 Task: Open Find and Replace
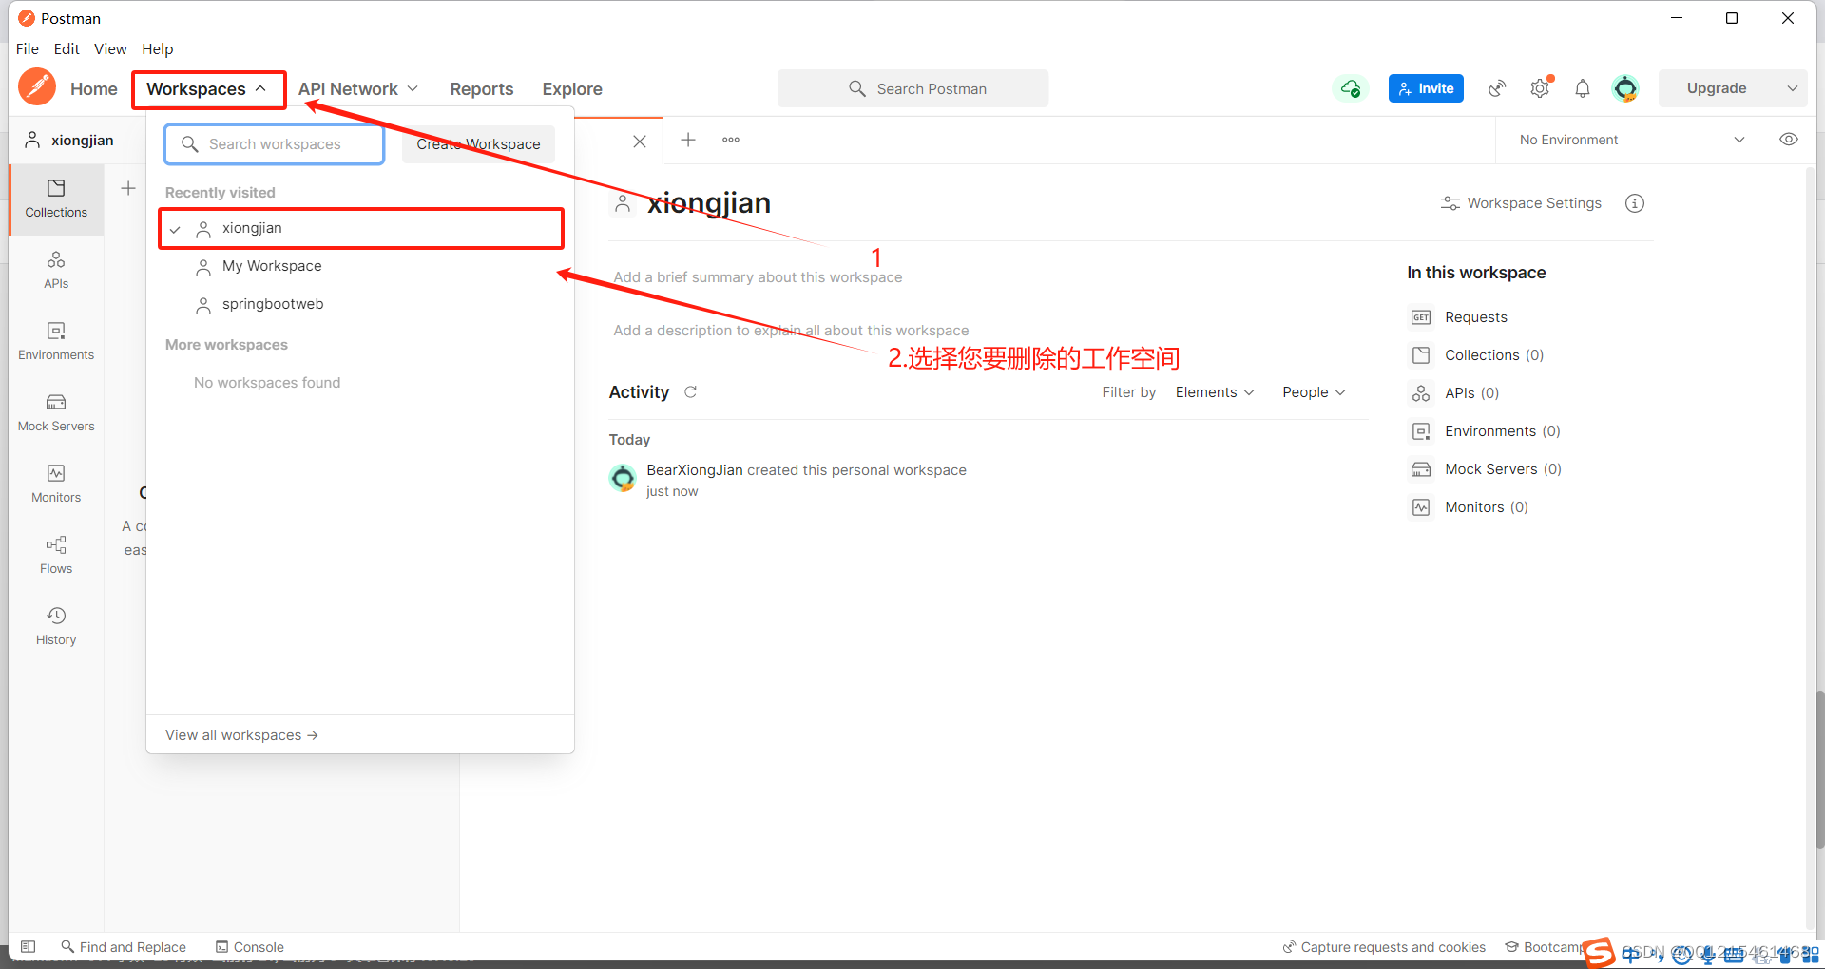[124, 946]
